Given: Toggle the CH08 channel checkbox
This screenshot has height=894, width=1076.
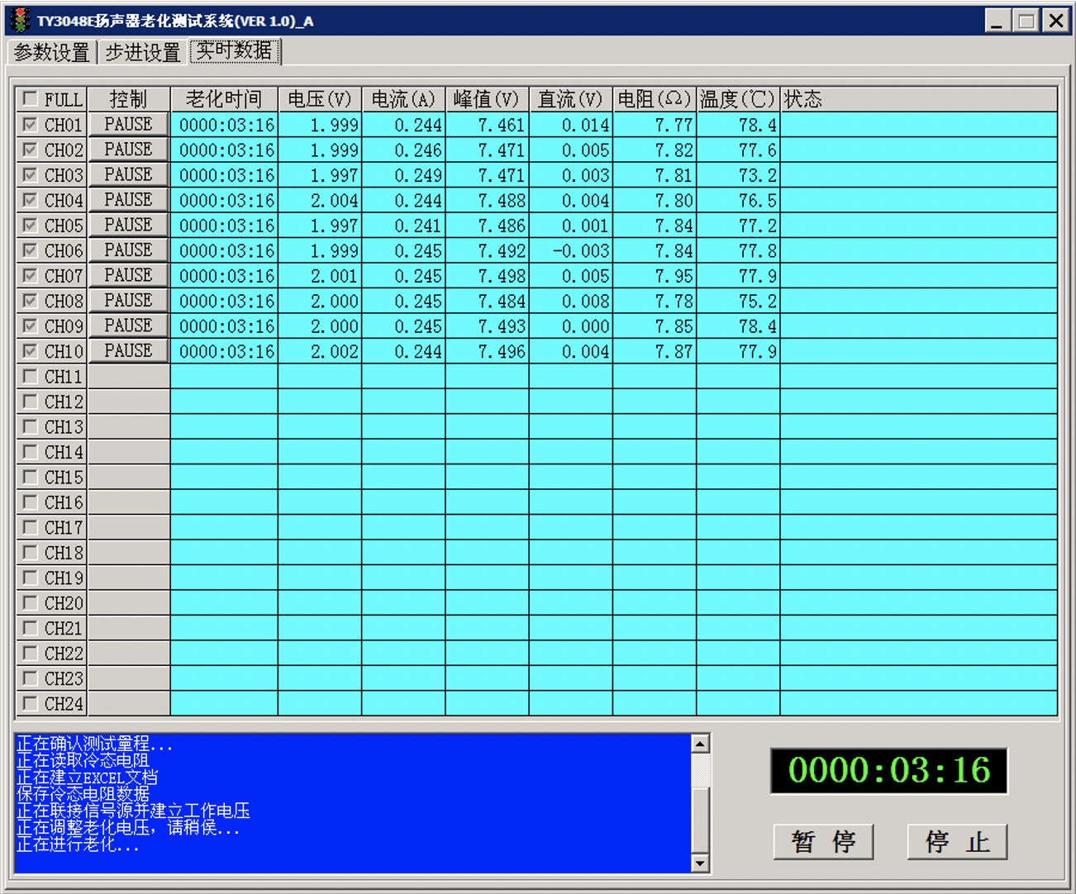Looking at the screenshot, I should coord(31,301).
